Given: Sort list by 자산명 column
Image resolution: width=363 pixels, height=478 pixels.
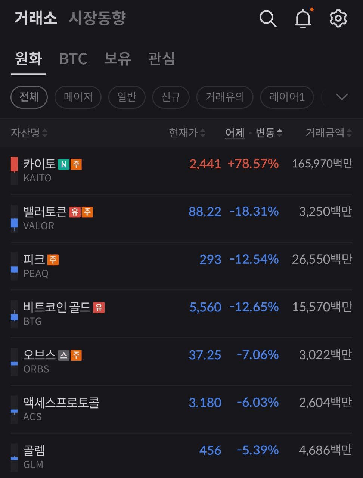Looking at the screenshot, I should pos(29,133).
